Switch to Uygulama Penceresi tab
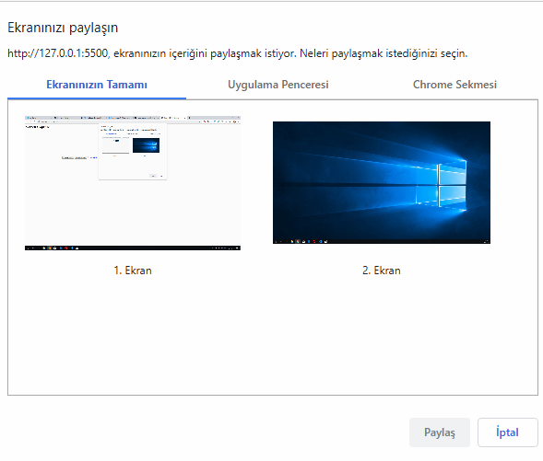The width and height of the screenshot is (543, 461). tap(278, 85)
